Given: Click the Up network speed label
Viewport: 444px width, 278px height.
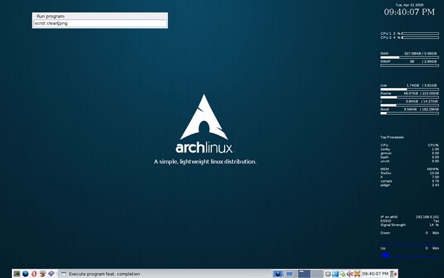Looking at the screenshot, I should click(x=383, y=248).
